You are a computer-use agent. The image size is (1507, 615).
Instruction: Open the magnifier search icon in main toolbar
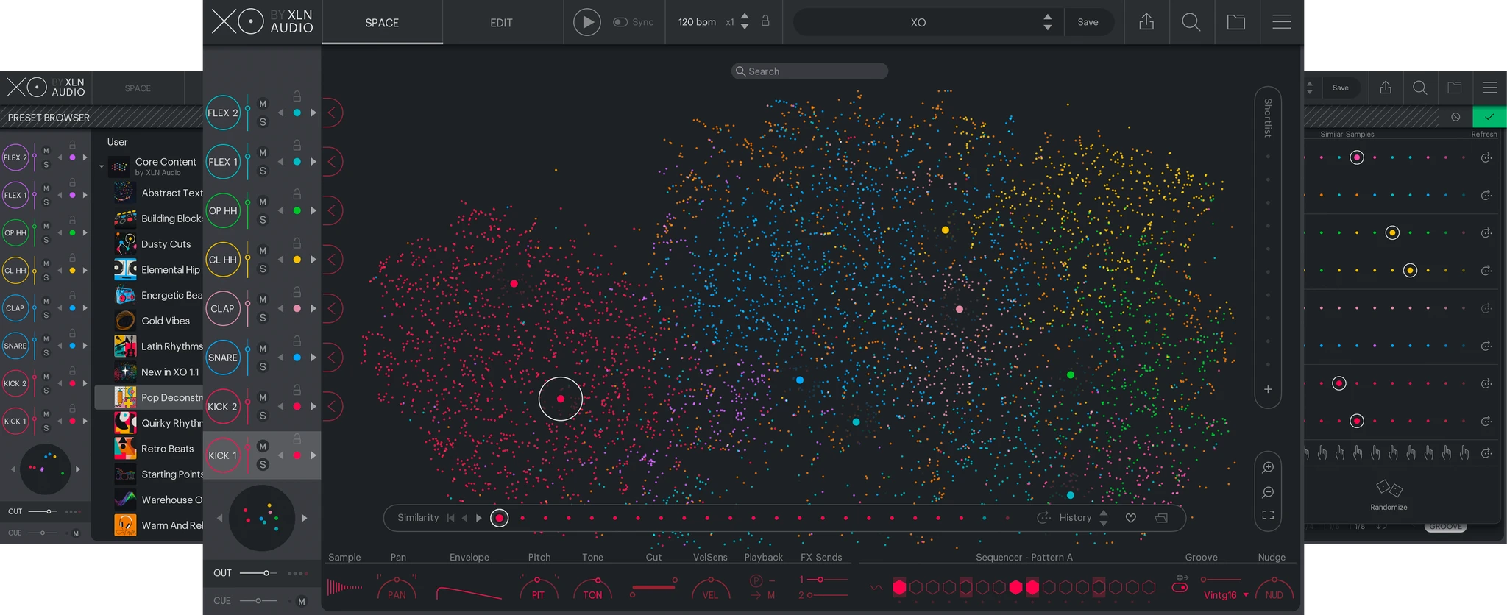[x=1191, y=22]
